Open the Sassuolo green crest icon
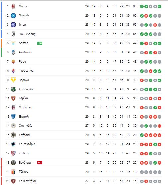168x185 pixels. (x=13, y=89)
